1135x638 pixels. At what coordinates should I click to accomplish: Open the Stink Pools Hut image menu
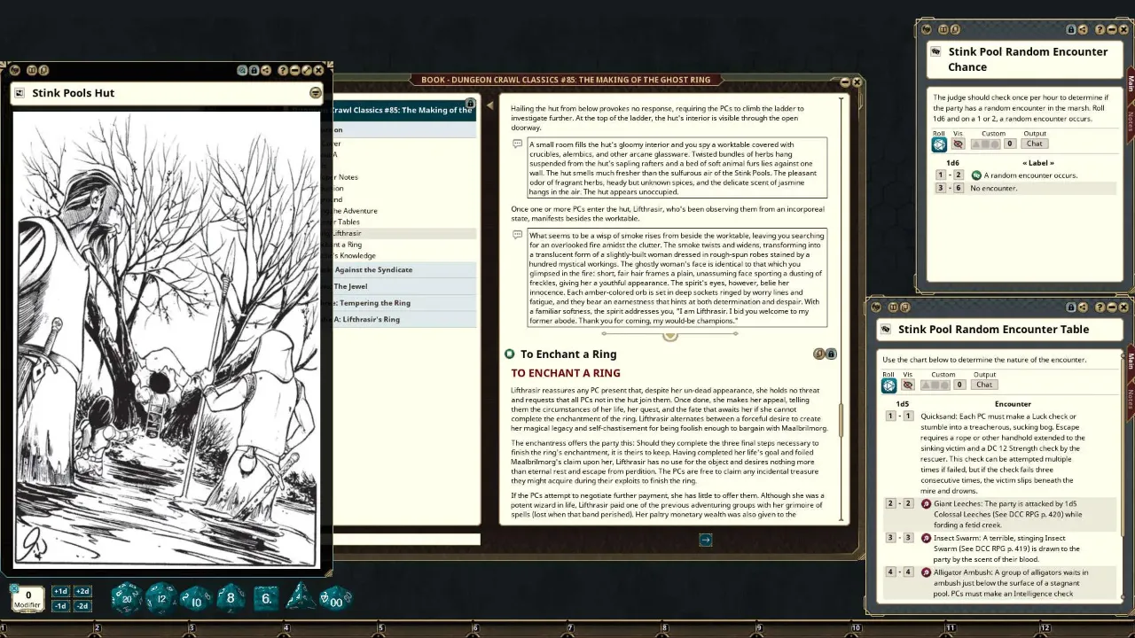[316, 93]
